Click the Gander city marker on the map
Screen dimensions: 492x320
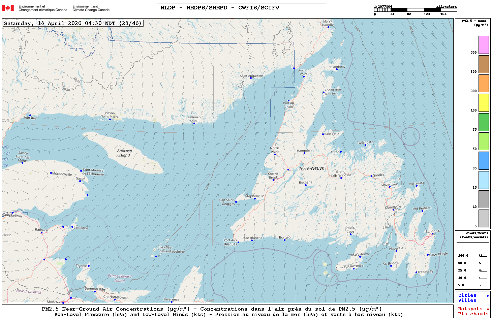click(371, 176)
